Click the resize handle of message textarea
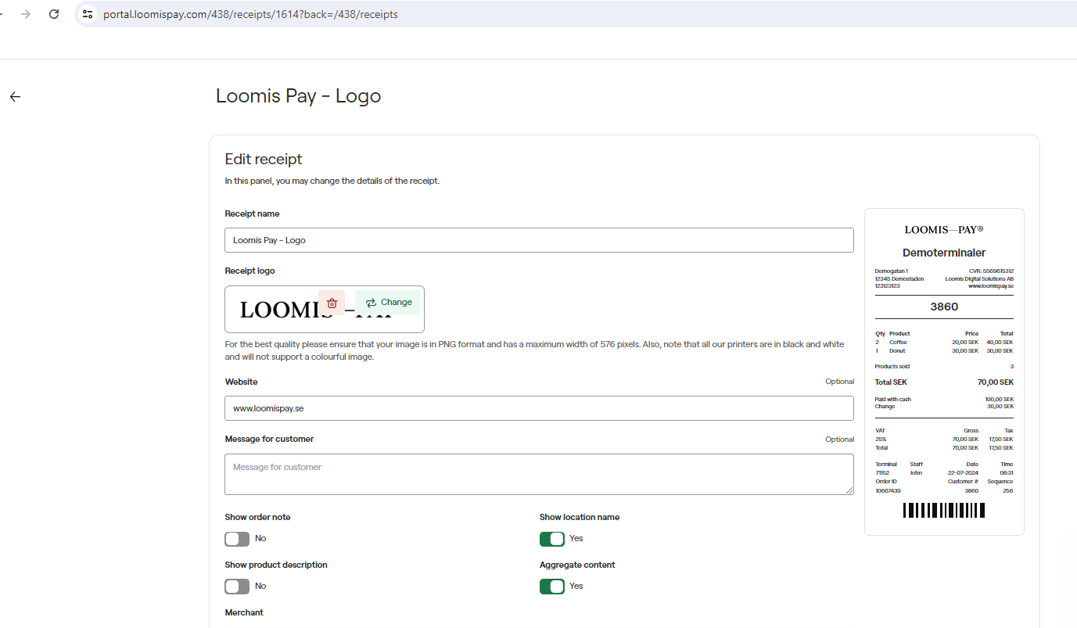 point(849,490)
